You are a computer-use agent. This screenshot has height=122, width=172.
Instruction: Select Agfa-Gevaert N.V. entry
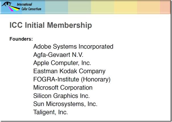pos(58,55)
